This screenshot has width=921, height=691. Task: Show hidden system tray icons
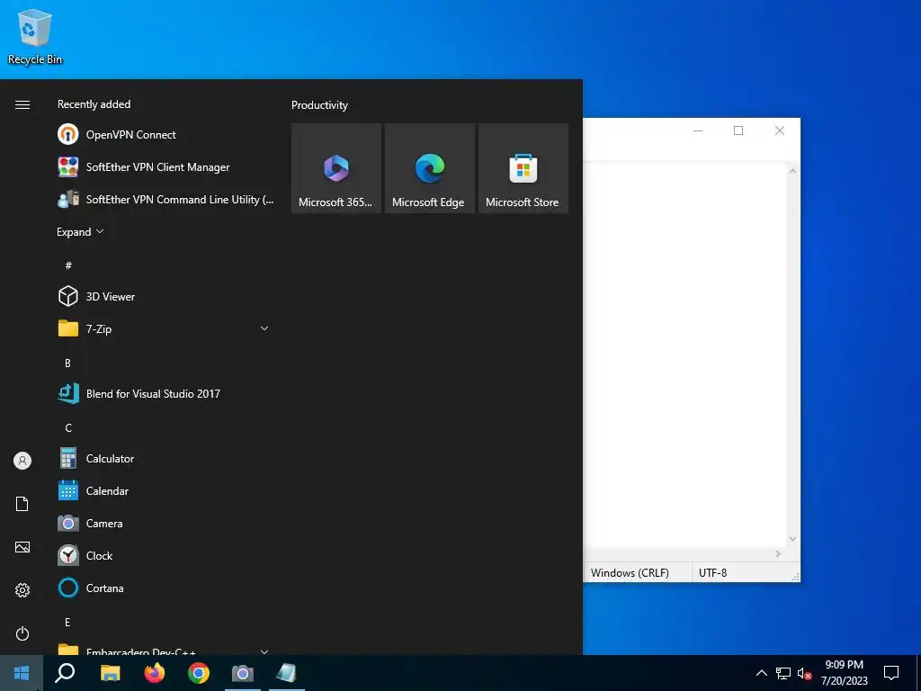pos(761,673)
